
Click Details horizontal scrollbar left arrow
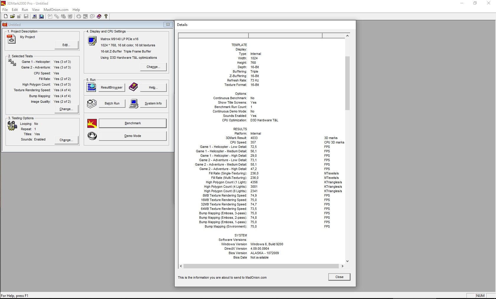point(181,266)
